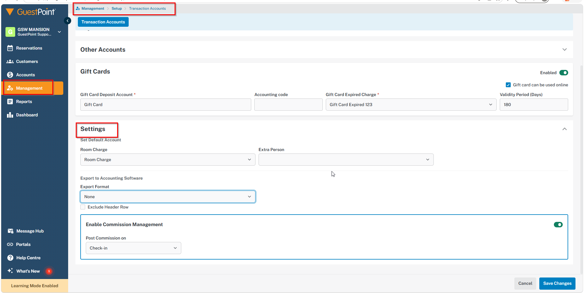Turn off Enable Commission Management switch
The width and height of the screenshot is (584, 293).
558,225
